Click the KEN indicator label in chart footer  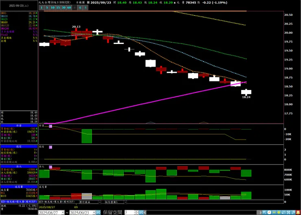(57, 202)
